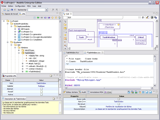Open the Configuration menu
The width and height of the screenshot is (160, 120).
[20, 6]
